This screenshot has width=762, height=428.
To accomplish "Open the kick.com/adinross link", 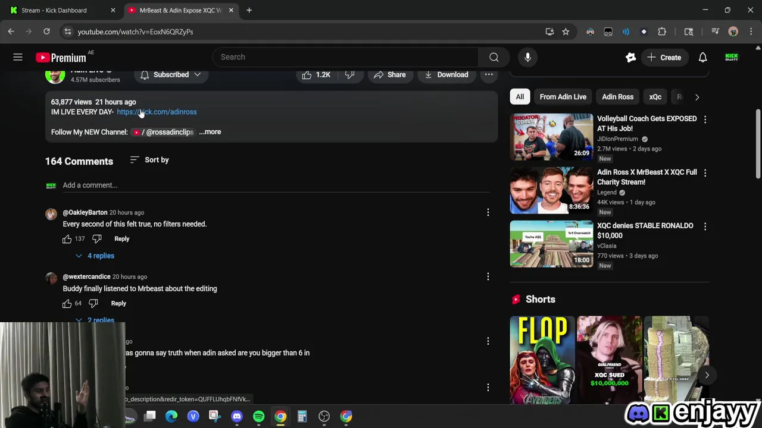I will click(x=157, y=112).
